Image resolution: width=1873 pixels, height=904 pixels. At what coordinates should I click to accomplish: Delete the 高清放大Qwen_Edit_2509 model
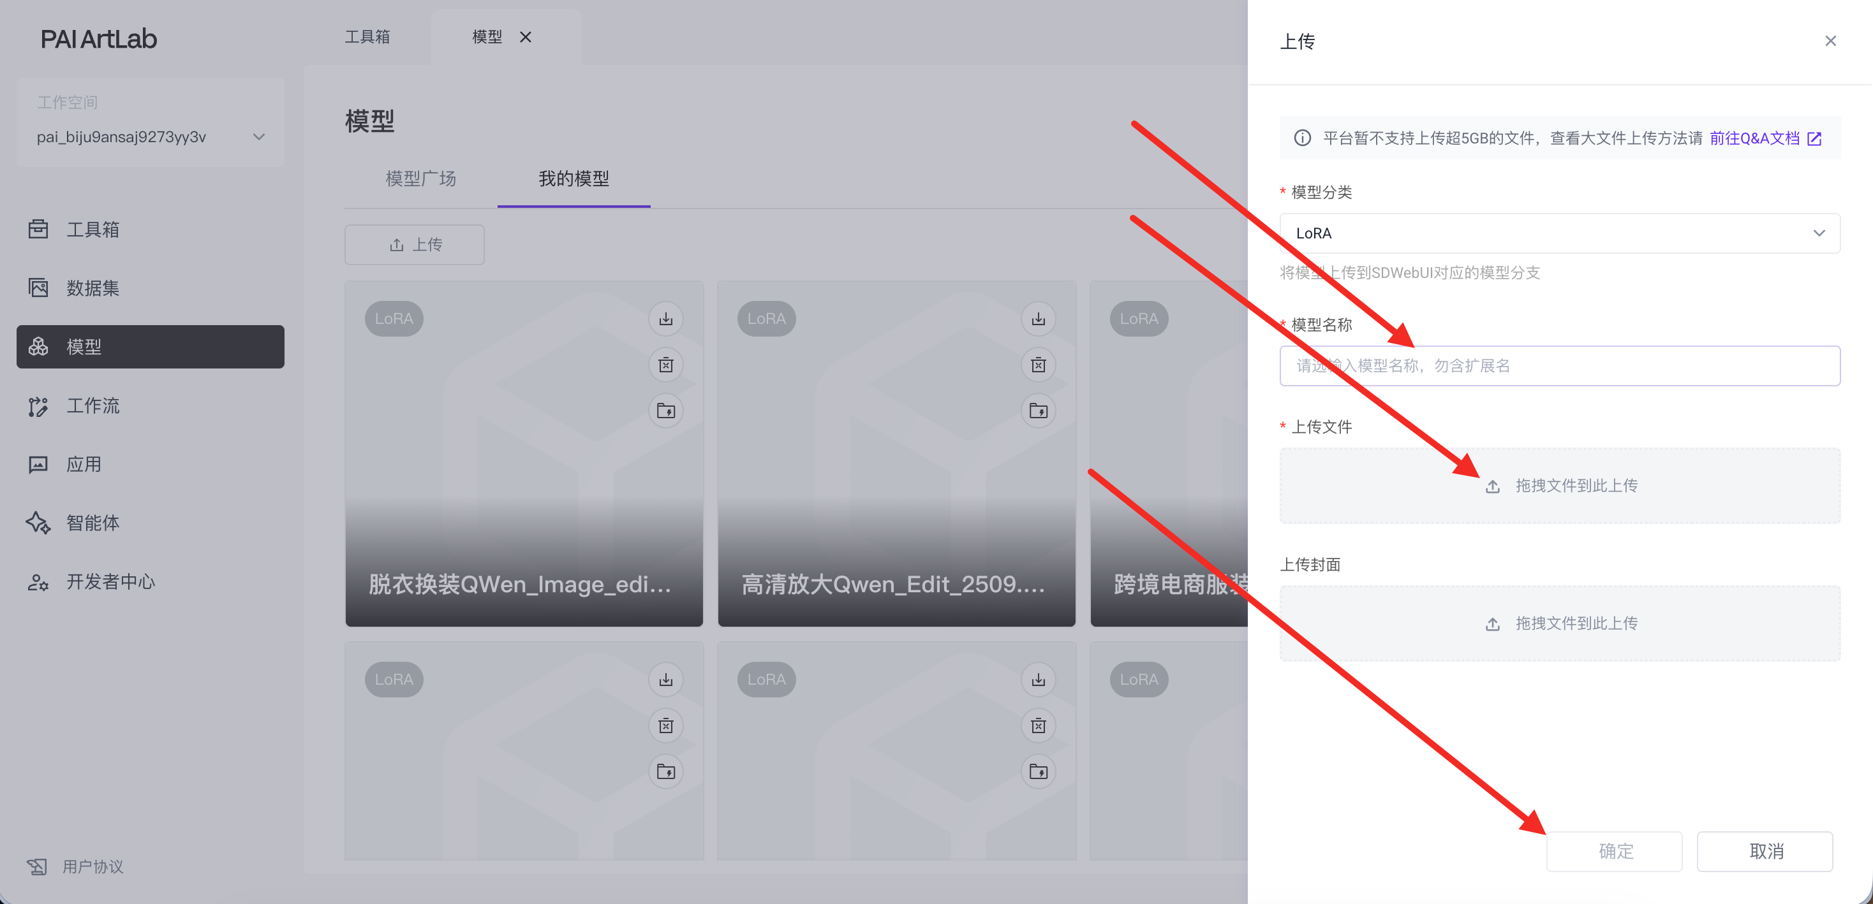(x=1039, y=365)
